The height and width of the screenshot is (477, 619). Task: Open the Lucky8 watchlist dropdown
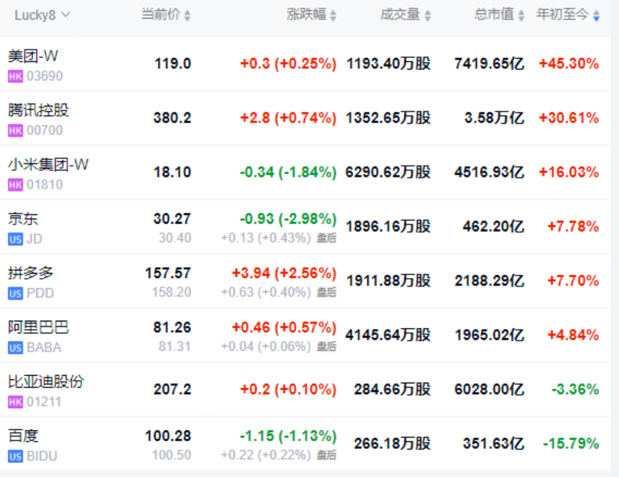coord(42,15)
